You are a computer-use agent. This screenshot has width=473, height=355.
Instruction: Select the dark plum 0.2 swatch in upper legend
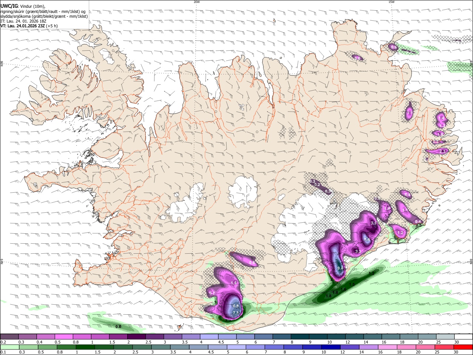point(9,337)
